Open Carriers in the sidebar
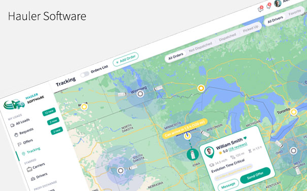This screenshot has height=191, width=307. [x=39, y=166]
